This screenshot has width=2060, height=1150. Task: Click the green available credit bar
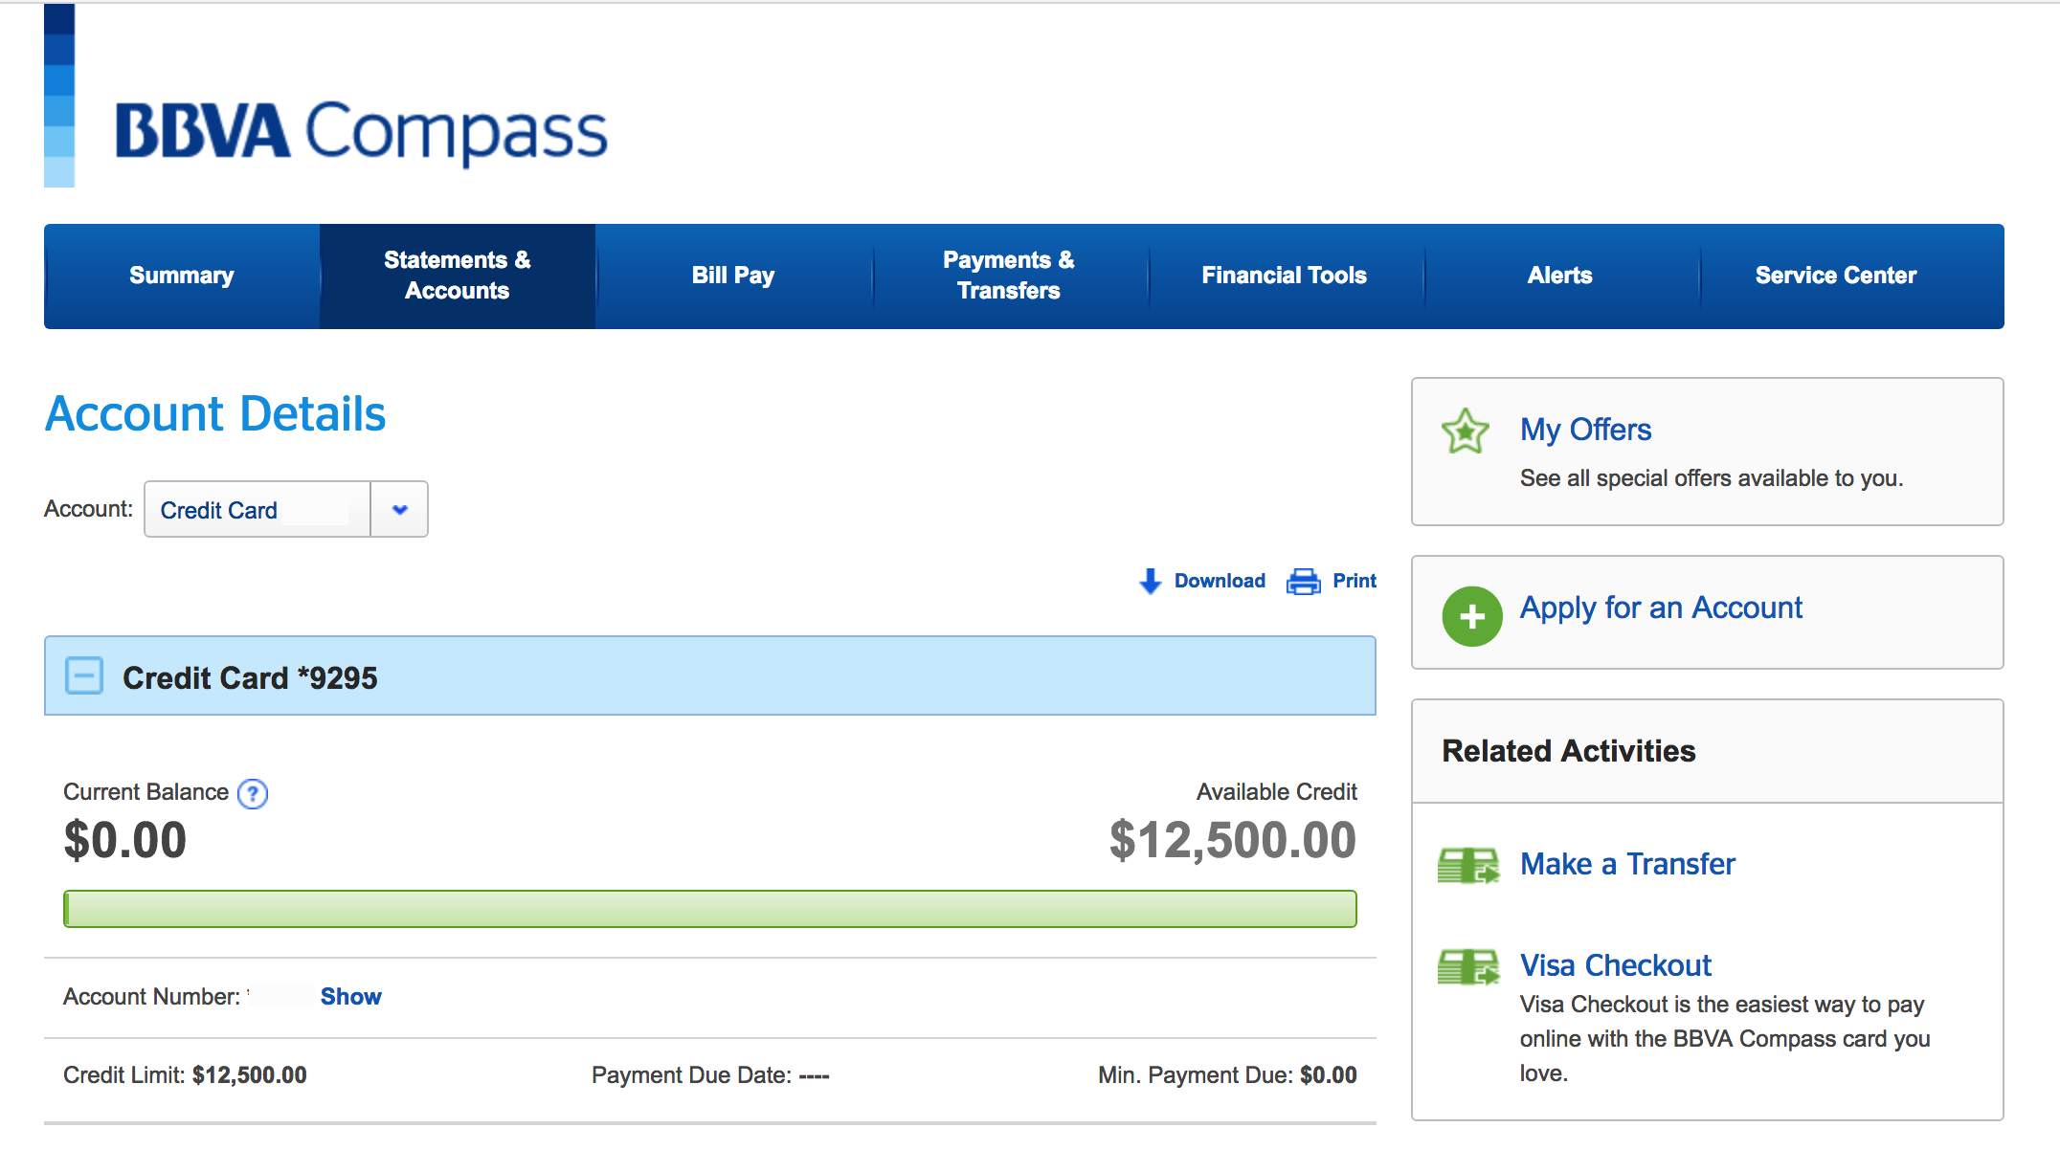(710, 909)
